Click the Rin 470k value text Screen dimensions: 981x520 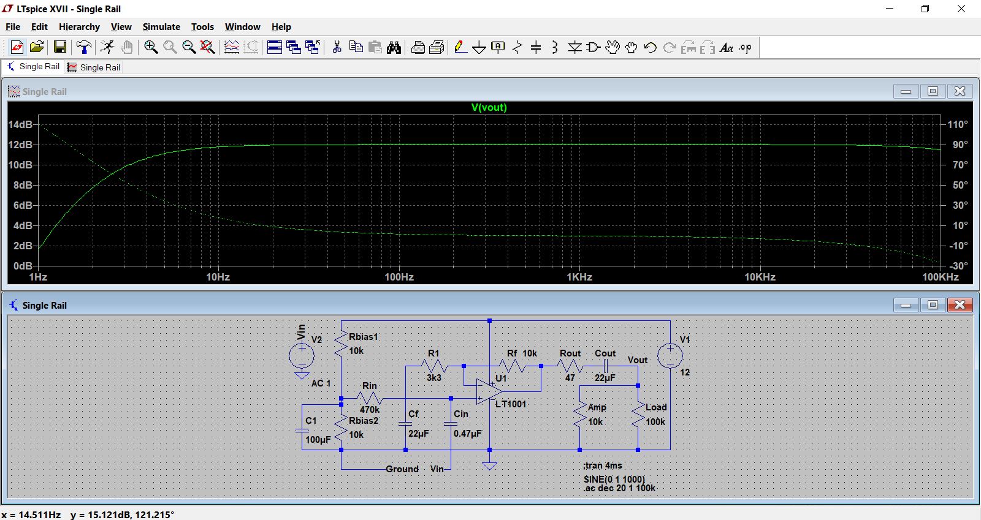(x=370, y=410)
